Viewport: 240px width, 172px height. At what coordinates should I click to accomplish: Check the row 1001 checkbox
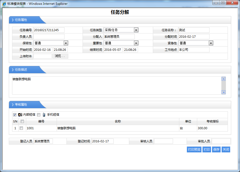pos(21,128)
